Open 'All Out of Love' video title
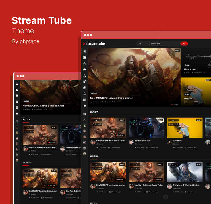The image size is (211, 204). click(x=189, y=69)
